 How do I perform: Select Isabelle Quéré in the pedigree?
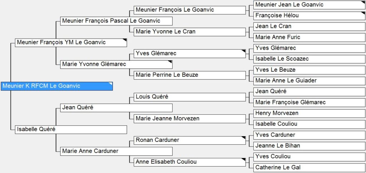[71, 130]
